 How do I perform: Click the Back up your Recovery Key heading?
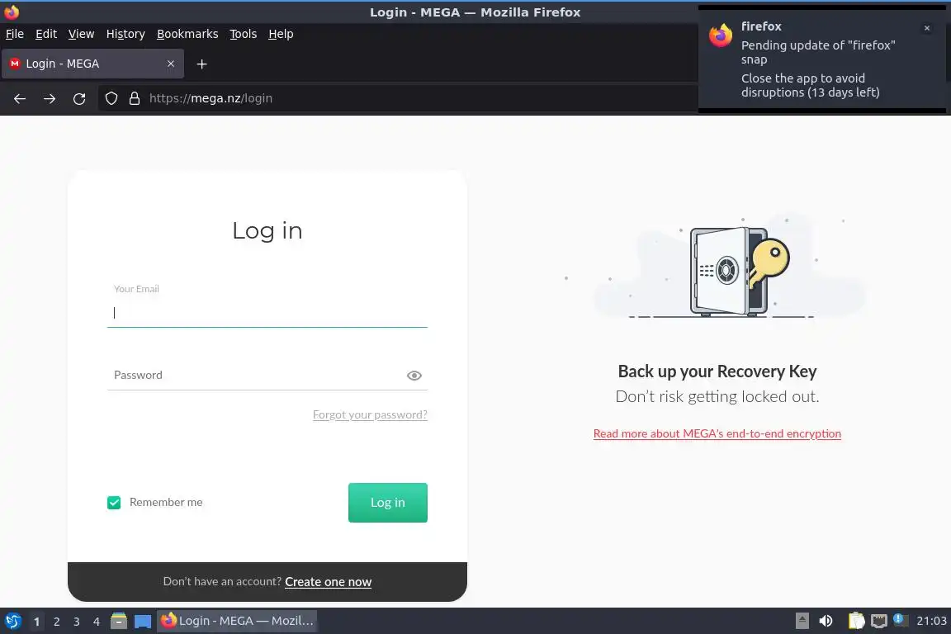click(x=717, y=371)
